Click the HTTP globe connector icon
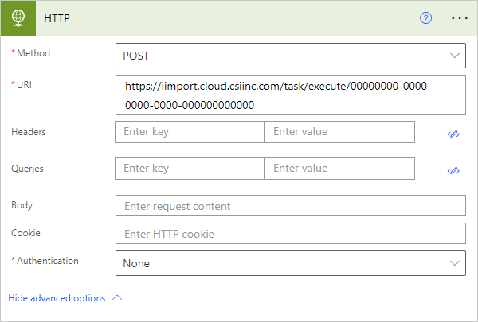 coord(18,18)
